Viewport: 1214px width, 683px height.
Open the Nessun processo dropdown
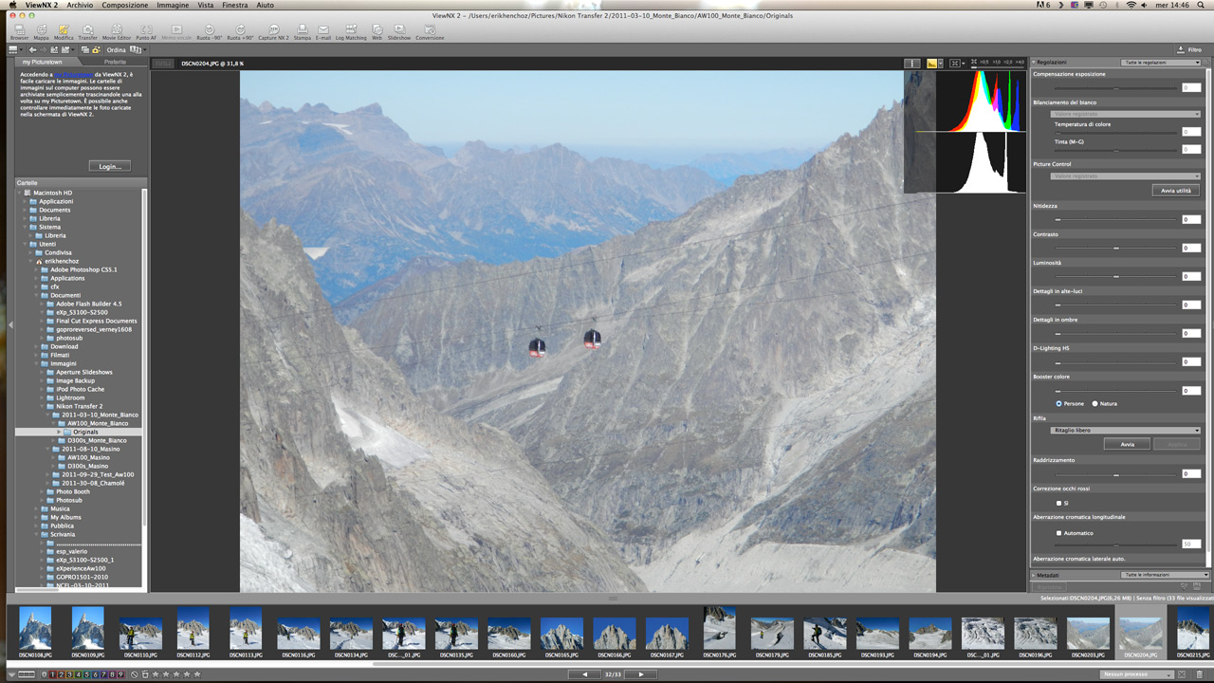[1138, 674]
